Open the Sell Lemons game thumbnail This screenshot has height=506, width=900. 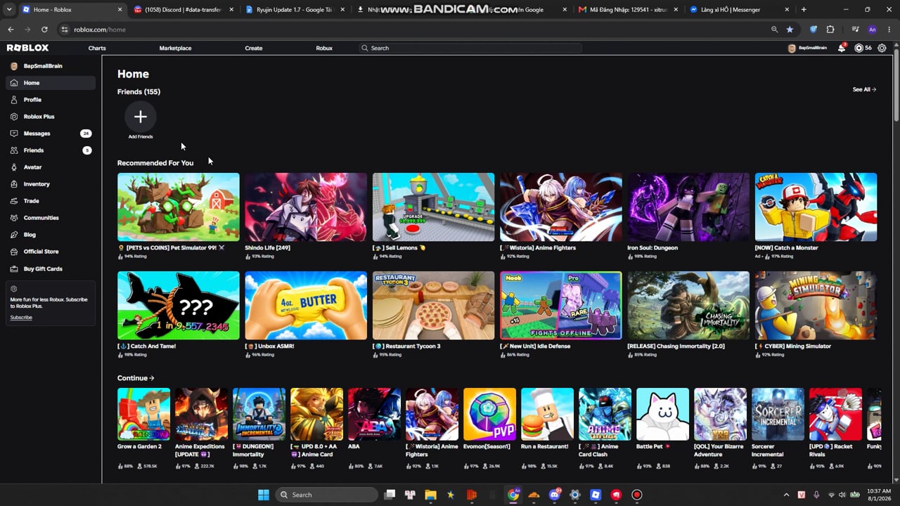coord(434,207)
